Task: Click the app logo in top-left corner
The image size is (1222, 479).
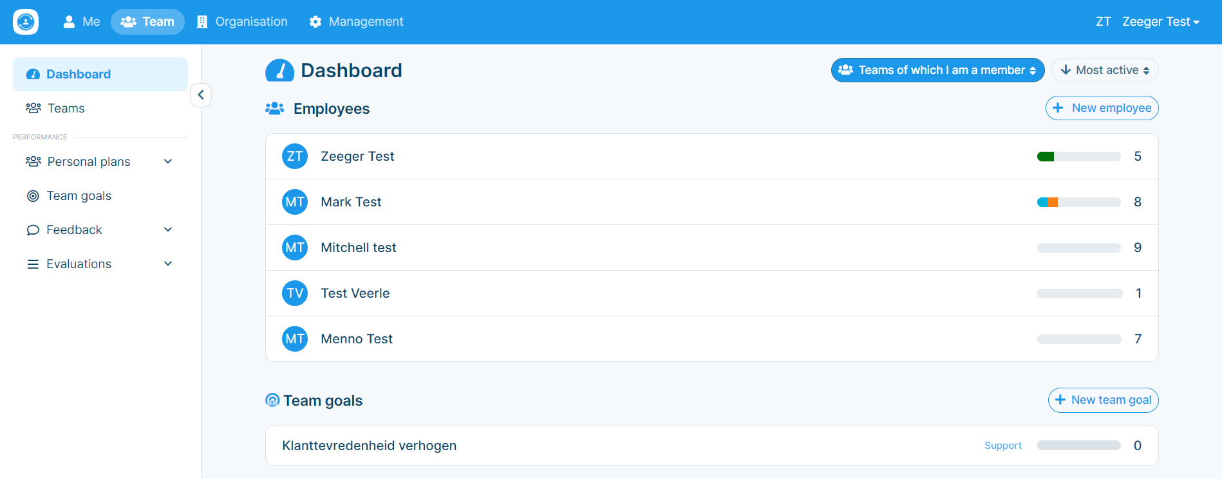Action: 26,22
